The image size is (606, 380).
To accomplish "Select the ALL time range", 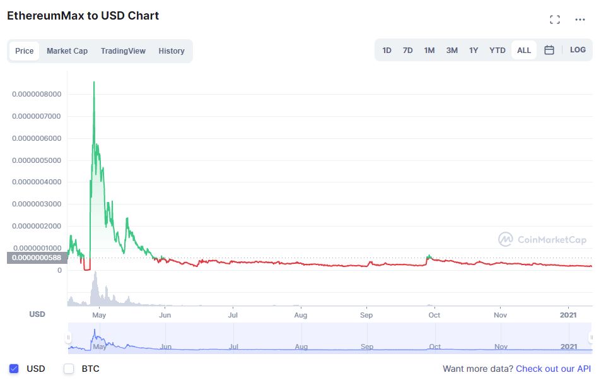I will 523,50.
